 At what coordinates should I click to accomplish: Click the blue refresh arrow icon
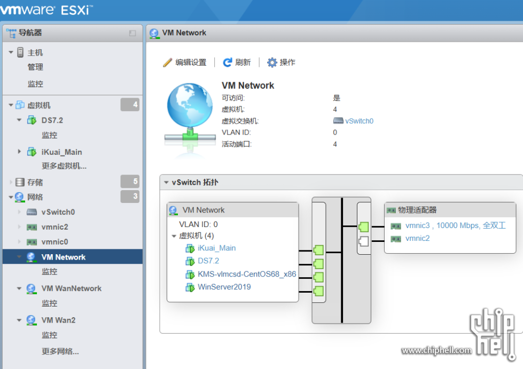[x=228, y=62]
